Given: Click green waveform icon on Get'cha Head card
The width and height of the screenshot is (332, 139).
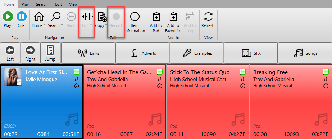Looking at the screenshot, I should (160, 72).
